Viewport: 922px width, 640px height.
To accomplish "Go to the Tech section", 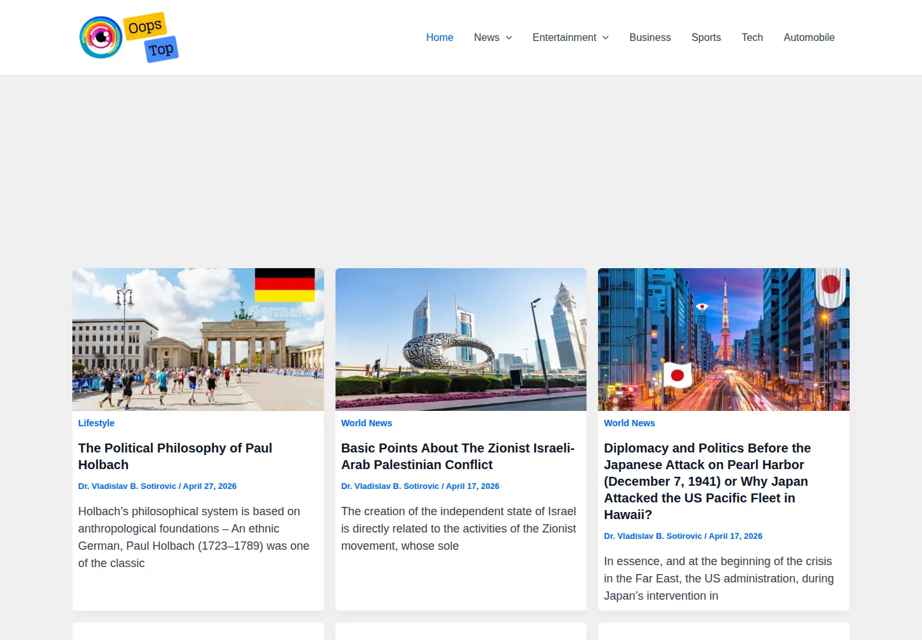I will click(x=752, y=37).
